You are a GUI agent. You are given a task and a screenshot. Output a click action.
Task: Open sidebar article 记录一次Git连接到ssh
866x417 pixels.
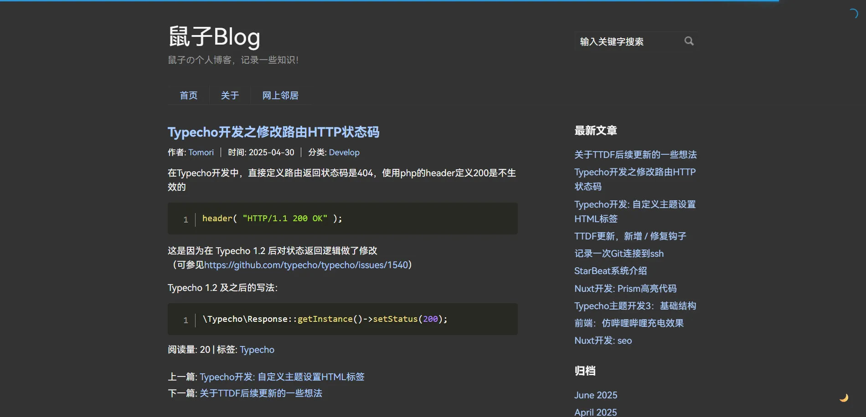[619, 254]
